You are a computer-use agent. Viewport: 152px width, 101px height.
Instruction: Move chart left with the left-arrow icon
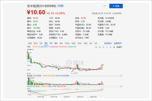pos(107,47)
